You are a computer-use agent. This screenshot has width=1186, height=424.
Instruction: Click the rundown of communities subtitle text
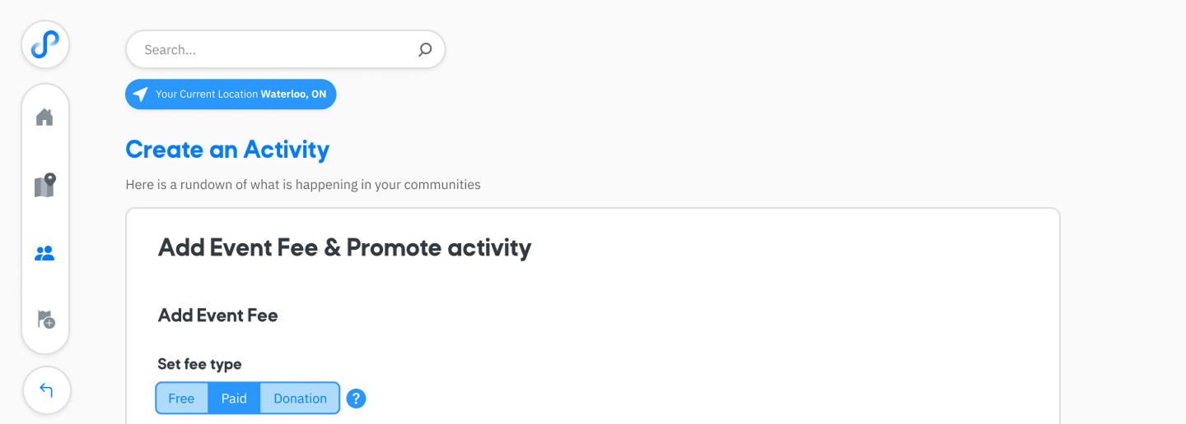click(x=303, y=185)
